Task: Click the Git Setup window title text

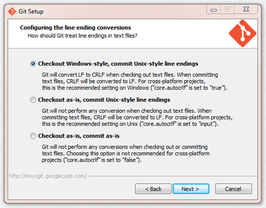Action: pos(31,12)
